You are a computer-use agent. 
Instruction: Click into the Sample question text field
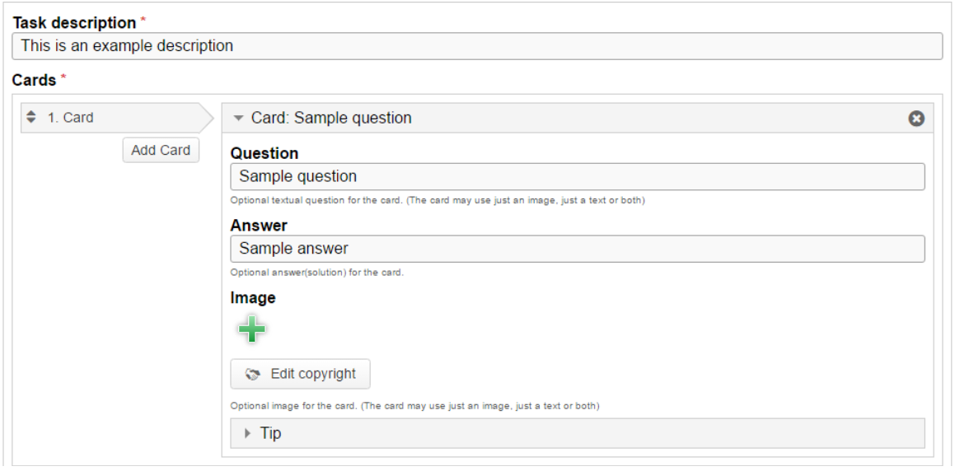[578, 176]
